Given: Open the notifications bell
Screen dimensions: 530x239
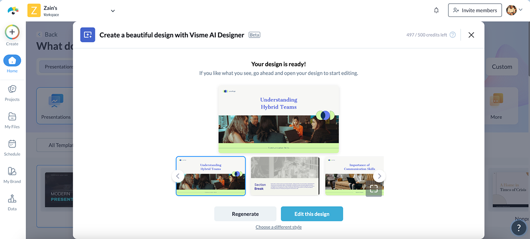Looking at the screenshot, I should [x=436, y=10].
